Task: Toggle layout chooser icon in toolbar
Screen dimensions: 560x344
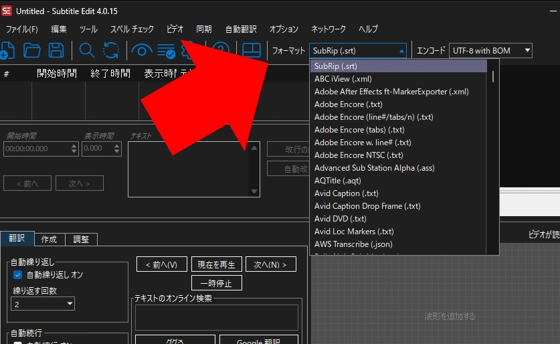Action: (252, 50)
